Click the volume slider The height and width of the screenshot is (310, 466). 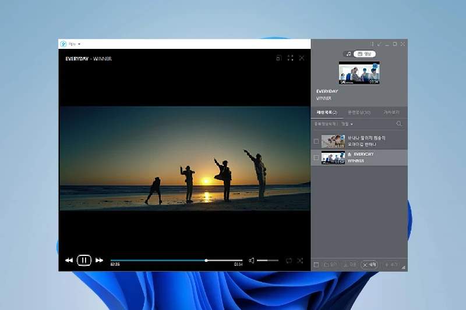point(267,261)
